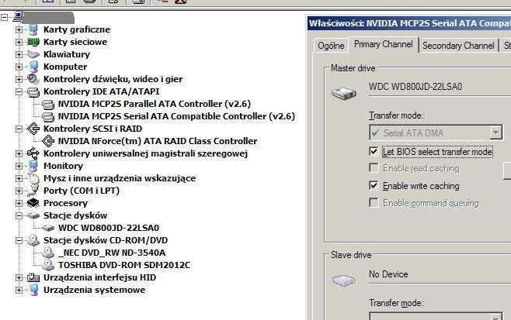Click master drive name WDC WD800JD-22LSA0 in dialog

click(415, 87)
